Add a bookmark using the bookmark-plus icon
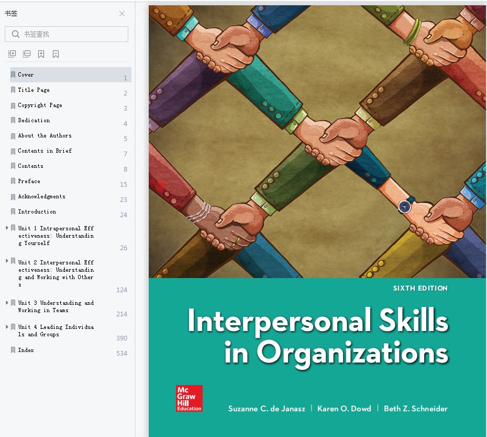The image size is (487, 437). [x=41, y=54]
